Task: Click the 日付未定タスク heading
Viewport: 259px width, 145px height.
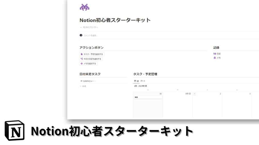Action: [90, 74]
